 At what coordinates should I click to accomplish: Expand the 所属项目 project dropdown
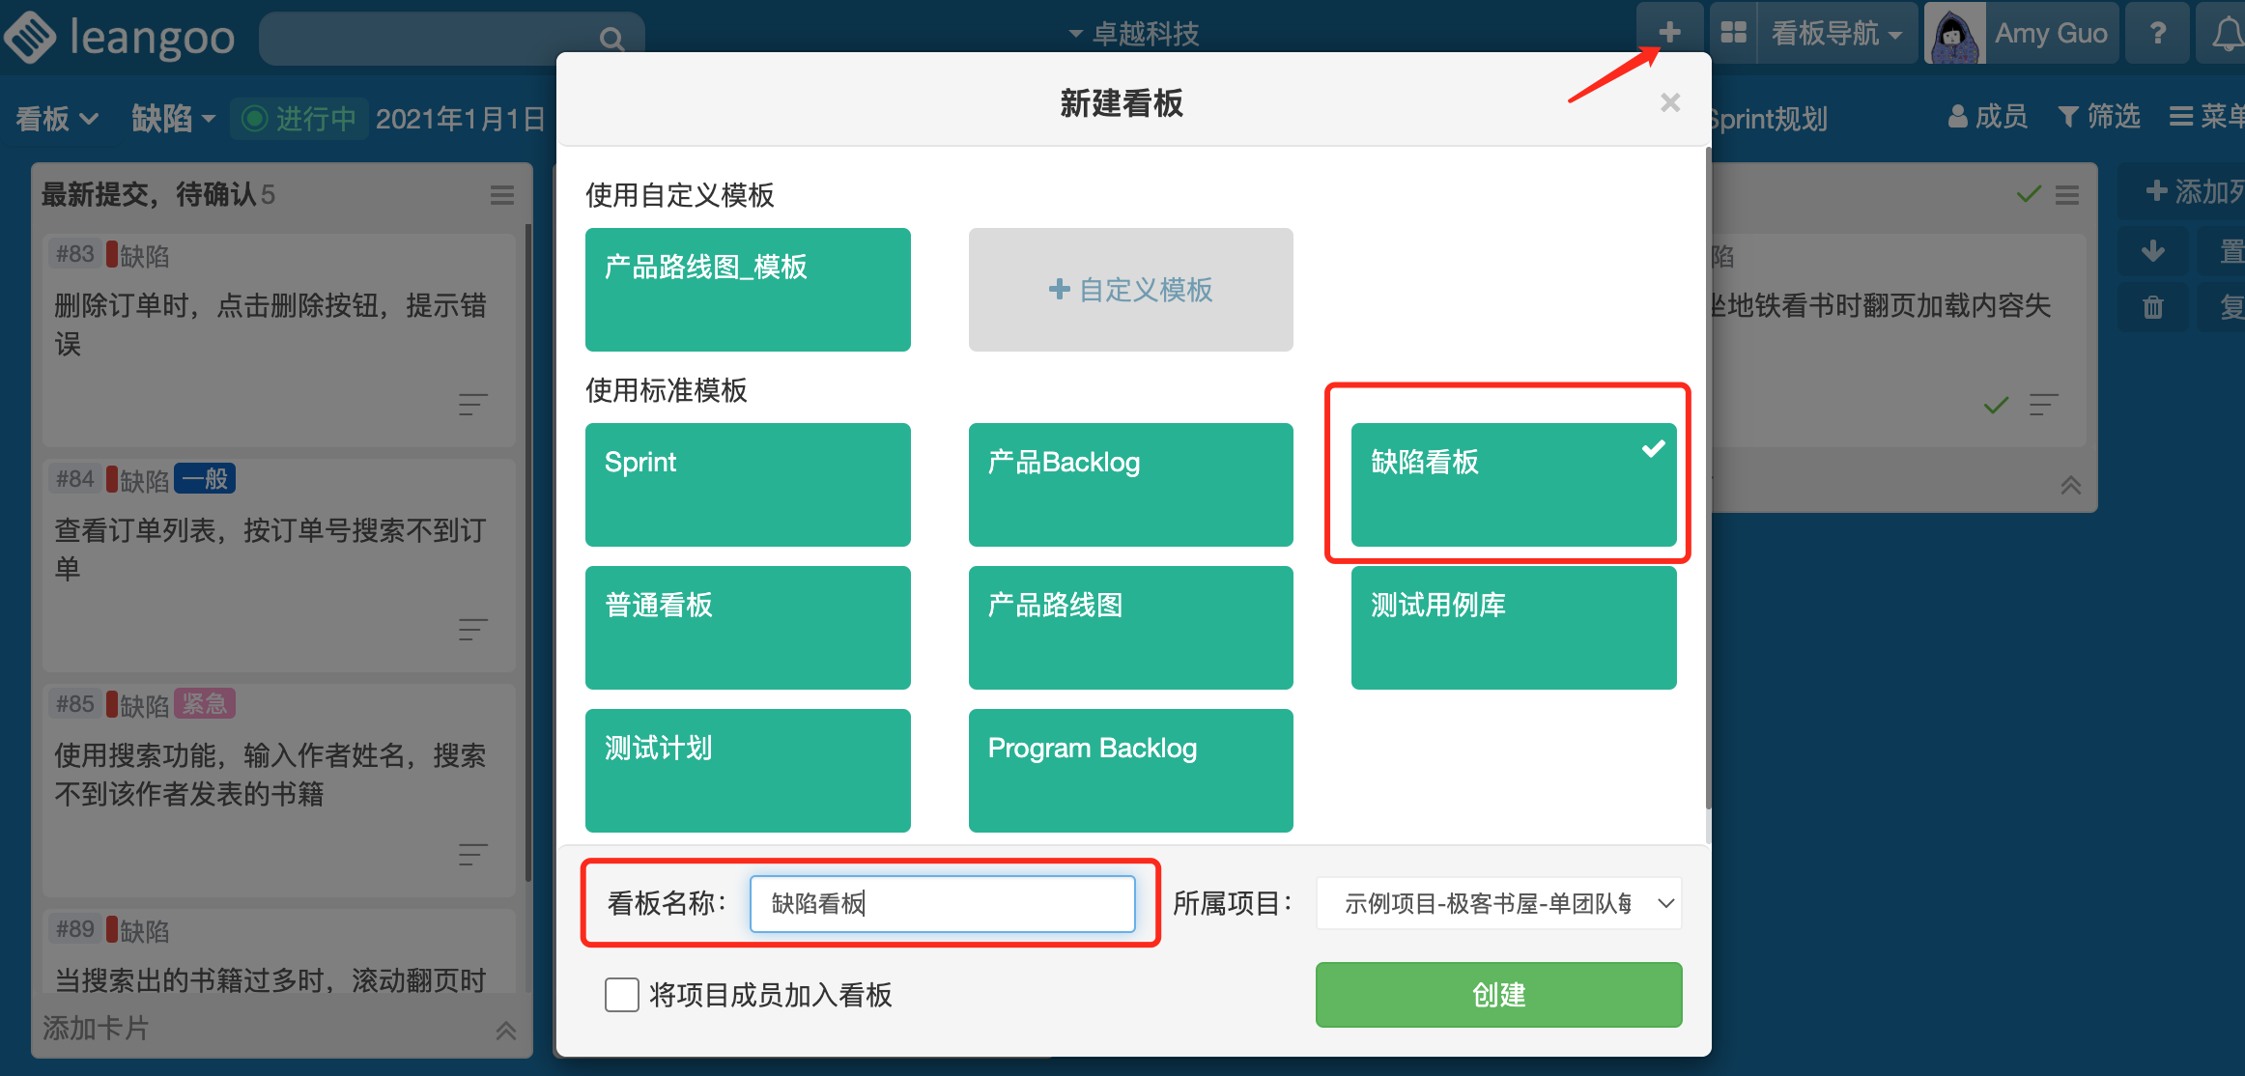[1498, 903]
